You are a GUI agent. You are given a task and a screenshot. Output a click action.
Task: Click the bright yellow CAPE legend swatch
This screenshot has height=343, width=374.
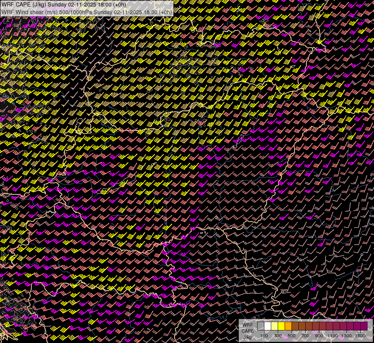(281, 326)
